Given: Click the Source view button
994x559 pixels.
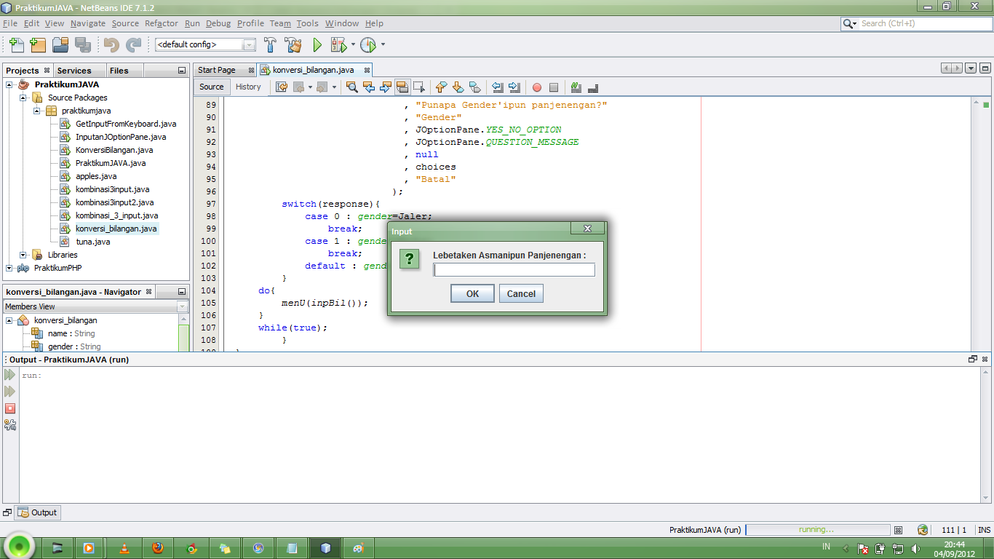Looking at the screenshot, I should [212, 87].
